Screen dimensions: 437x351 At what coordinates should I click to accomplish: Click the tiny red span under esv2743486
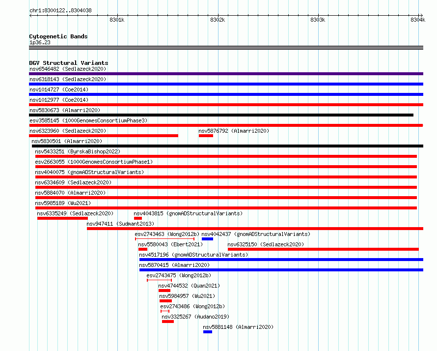pos(165,311)
